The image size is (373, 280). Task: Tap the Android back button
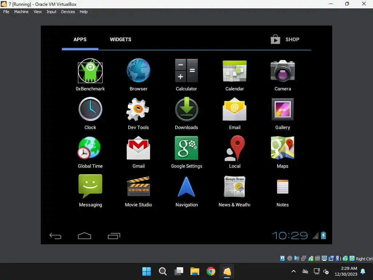pos(55,236)
